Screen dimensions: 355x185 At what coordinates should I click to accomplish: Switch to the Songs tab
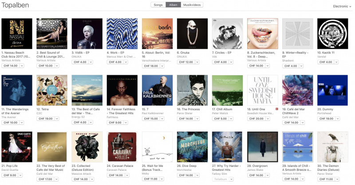click(x=158, y=5)
